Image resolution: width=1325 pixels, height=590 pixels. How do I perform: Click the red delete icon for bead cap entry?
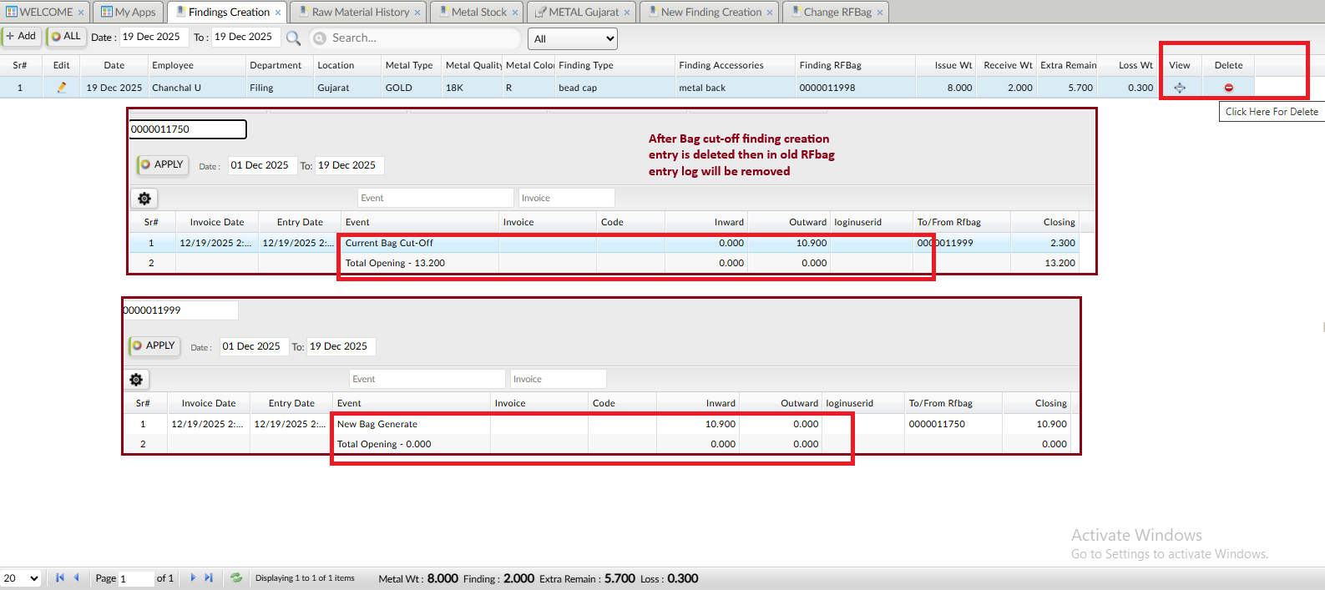(x=1228, y=88)
